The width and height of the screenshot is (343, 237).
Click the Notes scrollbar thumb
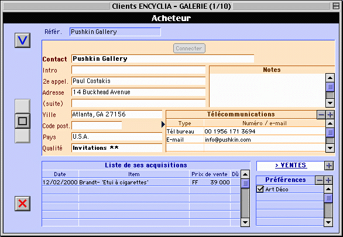[330, 87]
